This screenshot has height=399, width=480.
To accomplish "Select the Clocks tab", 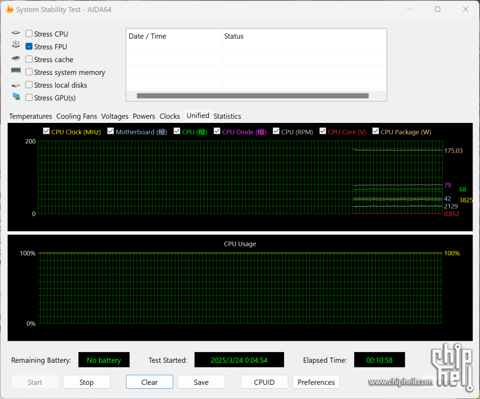I will [x=170, y=117].
